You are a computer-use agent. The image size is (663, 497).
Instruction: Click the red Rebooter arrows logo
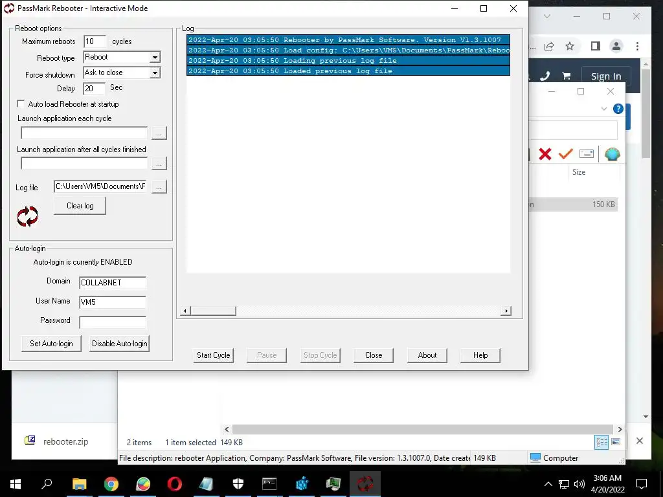tap(27, 216)
